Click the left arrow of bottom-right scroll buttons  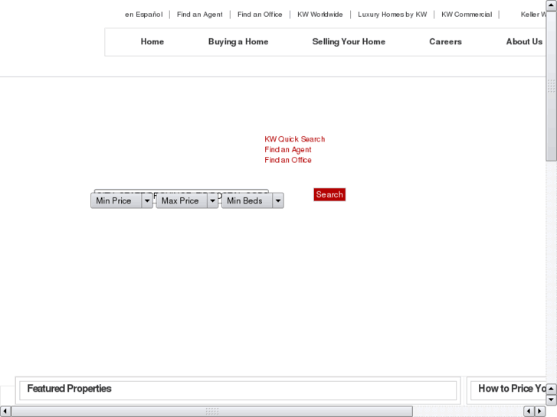click(529, 412)
